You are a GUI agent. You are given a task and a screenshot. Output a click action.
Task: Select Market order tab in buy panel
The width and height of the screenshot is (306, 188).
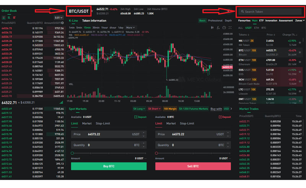pos(87,123)
